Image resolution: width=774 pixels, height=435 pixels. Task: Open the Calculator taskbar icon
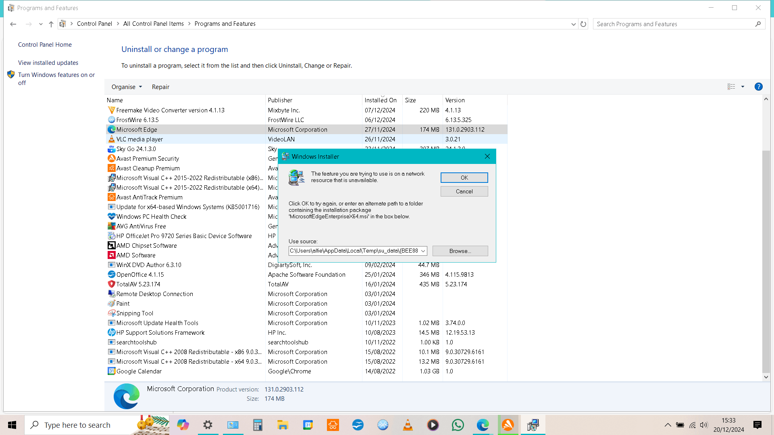258,425
